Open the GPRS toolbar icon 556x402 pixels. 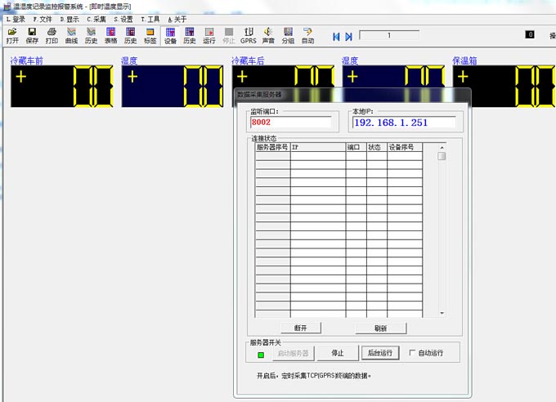(x=249, y=36)
